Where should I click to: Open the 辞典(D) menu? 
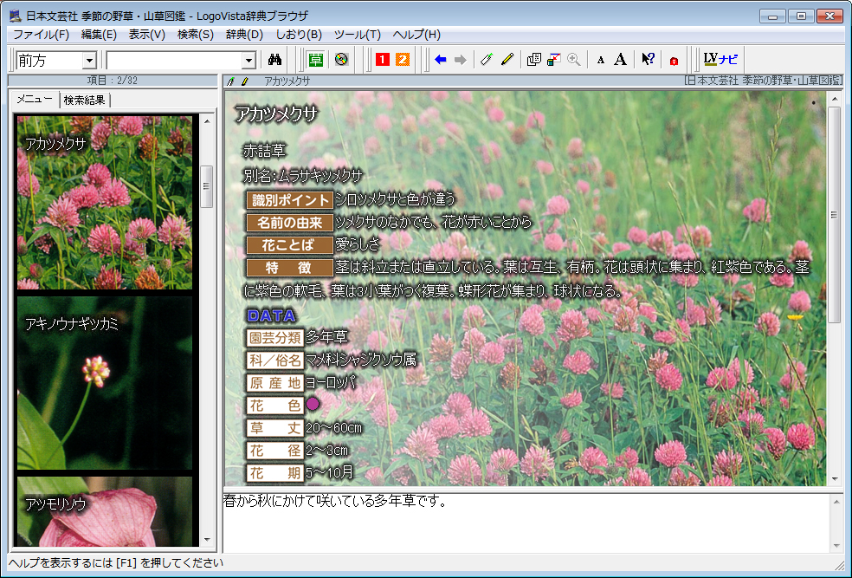pos(243,35)
